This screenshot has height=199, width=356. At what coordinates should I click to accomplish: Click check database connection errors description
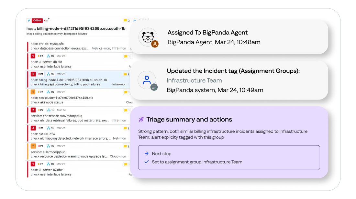(x=60, y=48)
